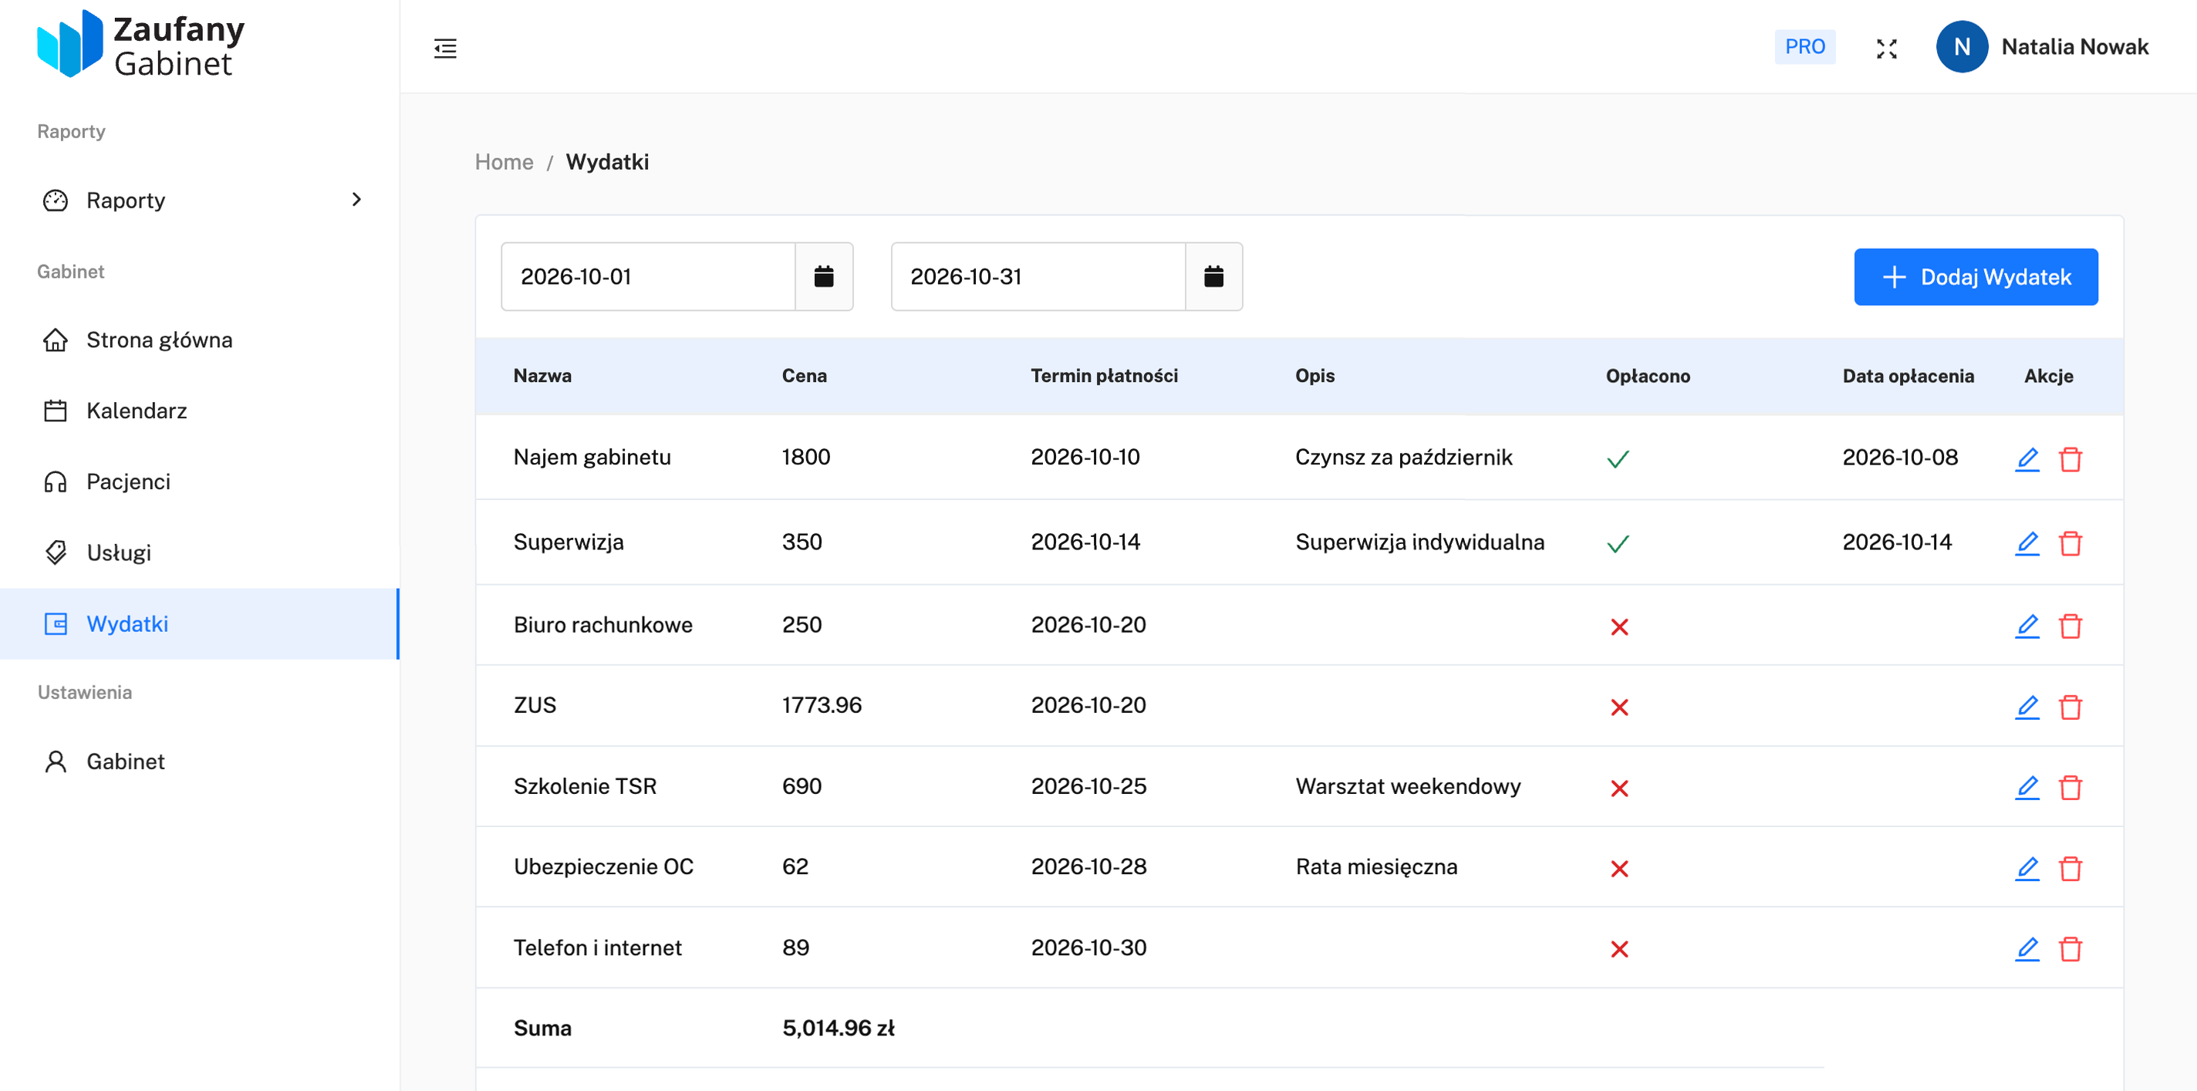Edit the Telefon i internet expense
2197x1091 pixels.
point(2027,948)
